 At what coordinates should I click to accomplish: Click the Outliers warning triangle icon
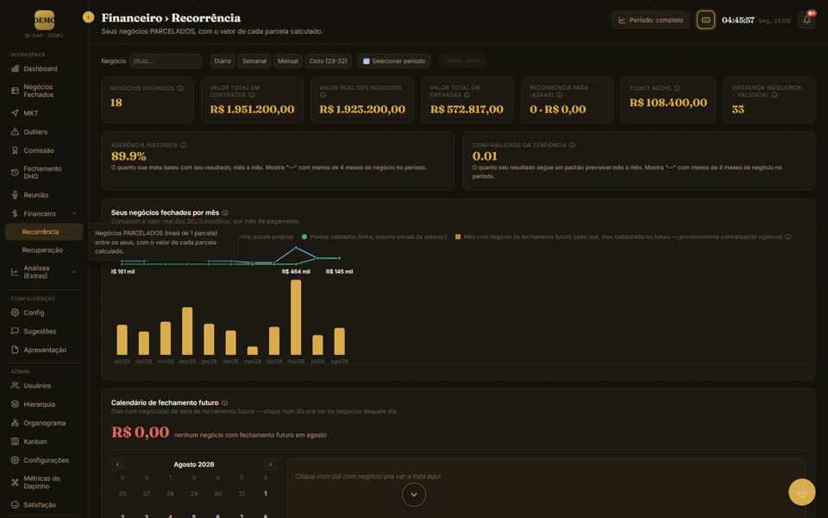tap(15, 131)
